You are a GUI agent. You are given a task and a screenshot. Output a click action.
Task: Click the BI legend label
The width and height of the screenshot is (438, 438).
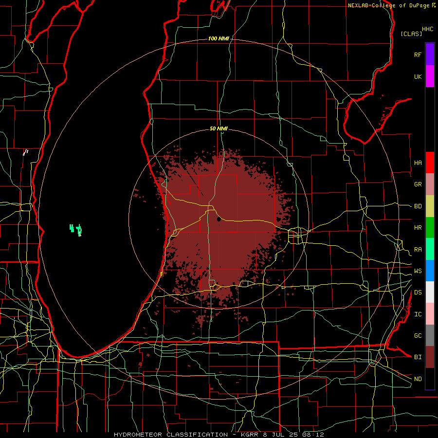point(418,357)
